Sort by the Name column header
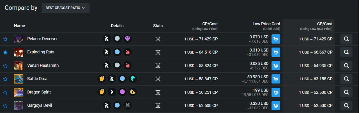The height and width of the screenshot is (113, 359). pos(20,26)
